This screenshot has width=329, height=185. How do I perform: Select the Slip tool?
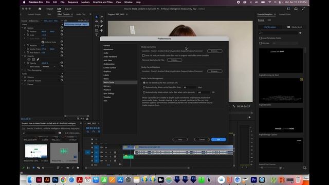pos(97,26)
